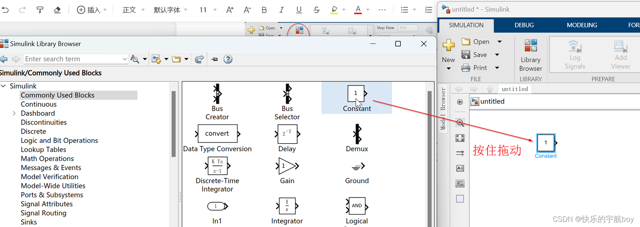This screenshot has height=227, width=640.
Task: Click the redo arrow in the editor toolbar
Action: pyautogui.click(x=22, y=10)
